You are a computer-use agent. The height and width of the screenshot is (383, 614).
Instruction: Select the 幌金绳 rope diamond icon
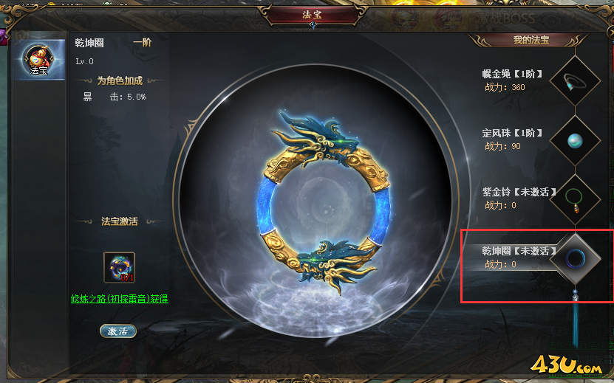point(575,81)
